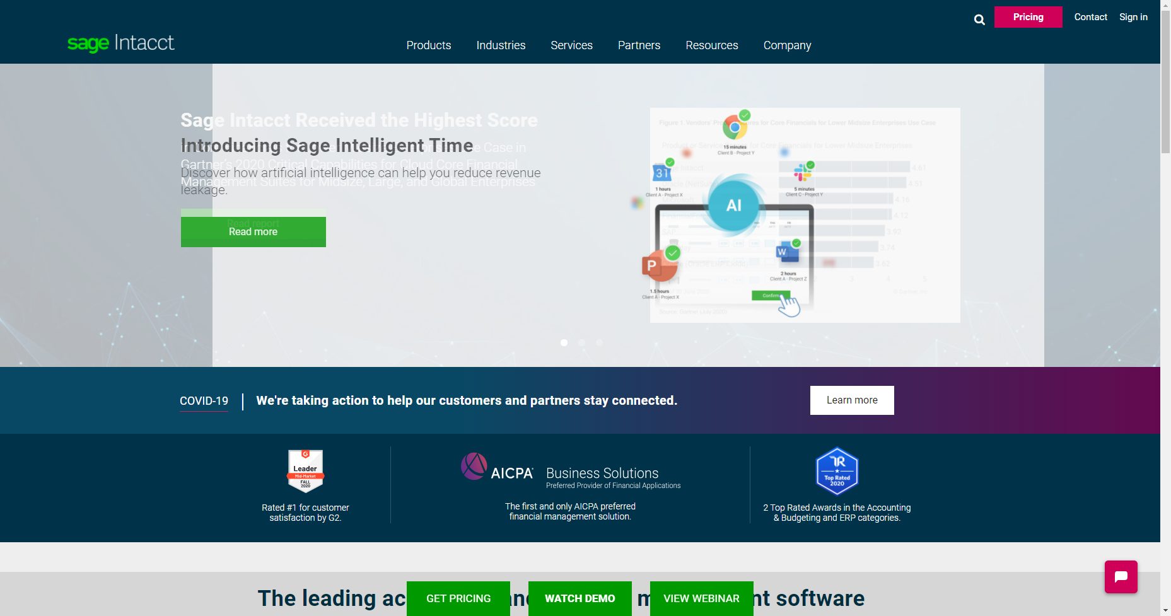The image size is (1171, 616).
Task: Click the Sage Intacct logo
Action: (120, 43)
